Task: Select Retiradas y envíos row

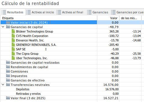Action: coord(72,94)
